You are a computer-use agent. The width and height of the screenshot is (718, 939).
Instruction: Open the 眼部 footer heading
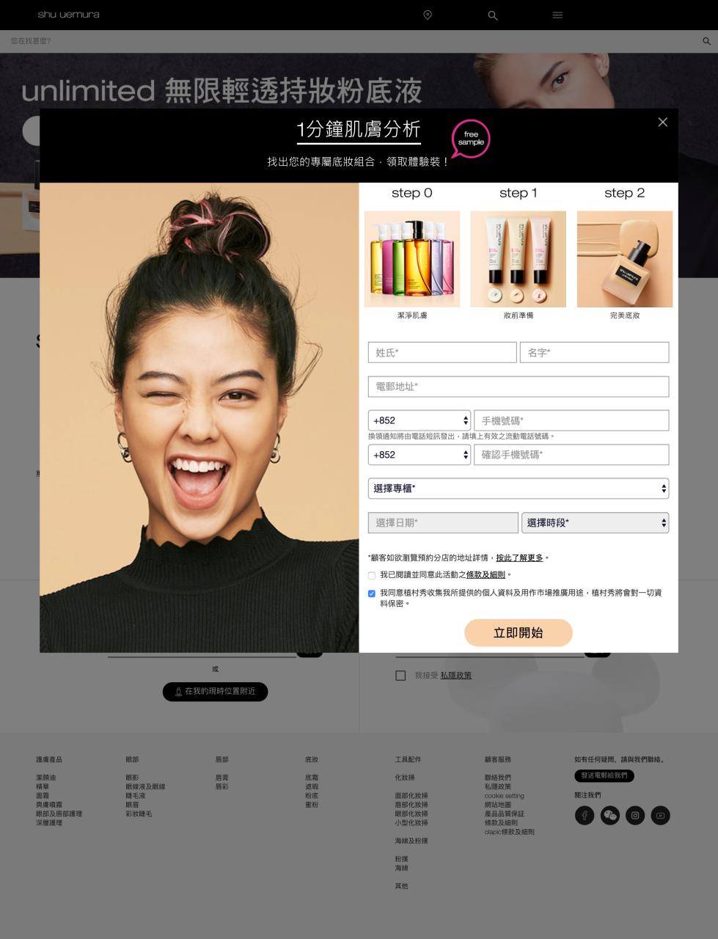(x=132, y=759)
